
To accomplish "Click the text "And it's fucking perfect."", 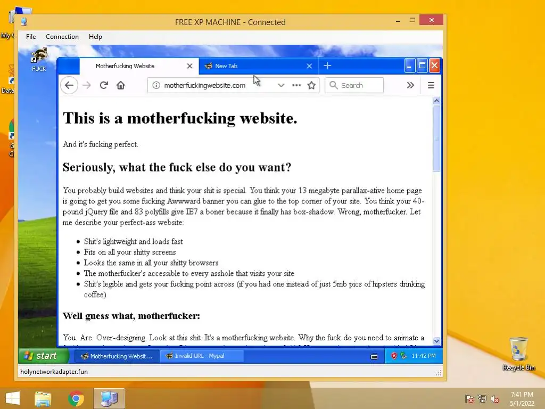I will (x=101, y=144).
